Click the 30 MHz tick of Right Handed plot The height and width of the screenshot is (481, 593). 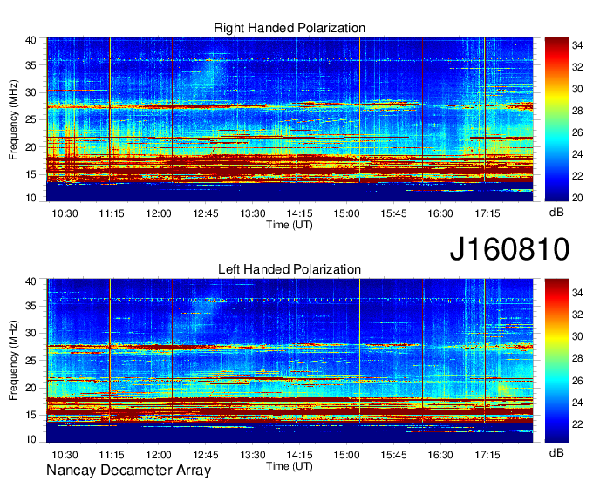[31, 92]
